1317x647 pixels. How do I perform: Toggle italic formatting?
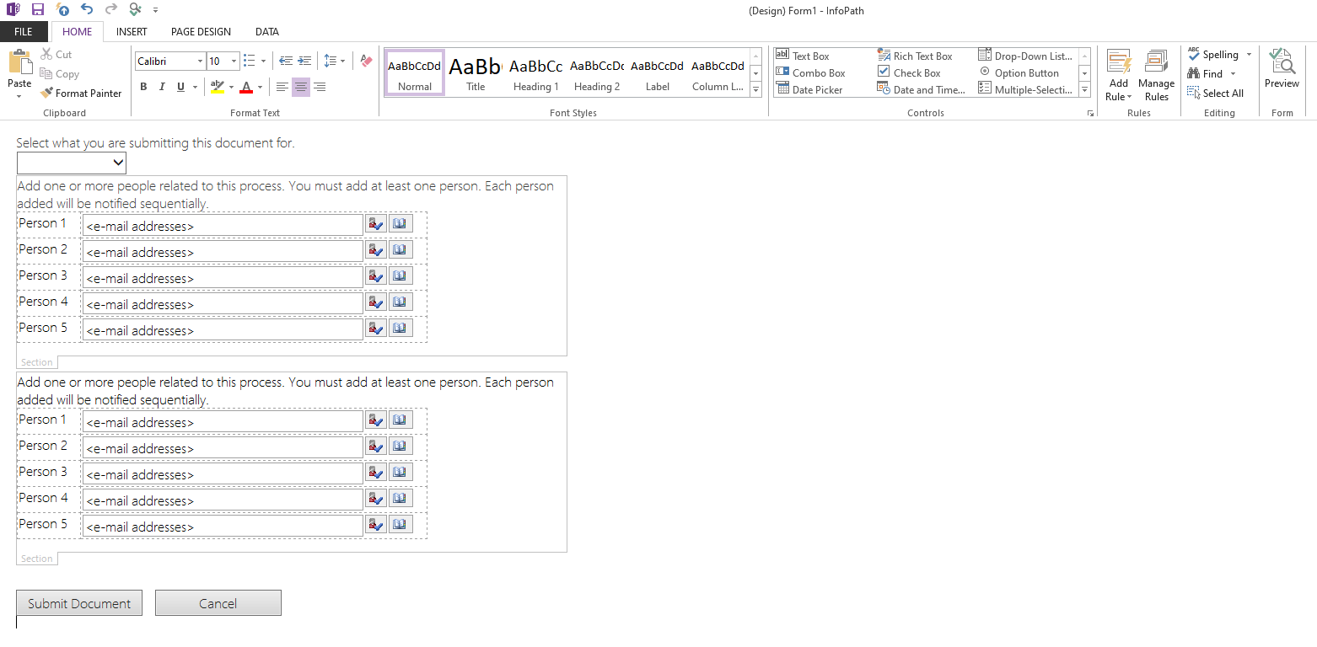click(x=161, y=87)
